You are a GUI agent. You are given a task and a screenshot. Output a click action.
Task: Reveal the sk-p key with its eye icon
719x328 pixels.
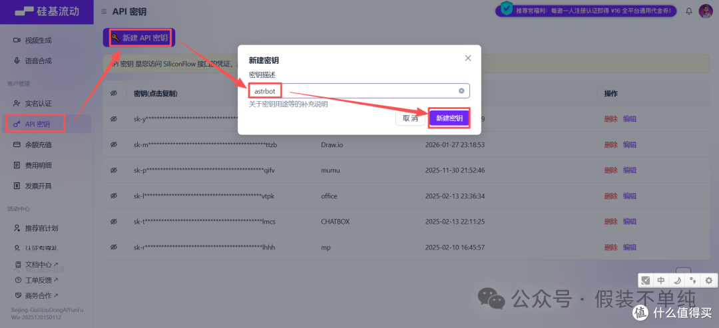[x=114, y=170]
